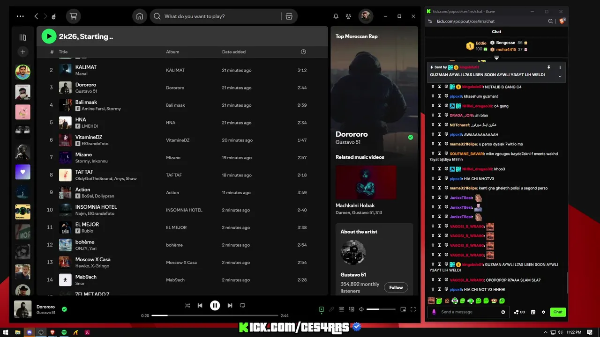Open the artist link ElGrandeToto under VitamineDZ
600x337 pixels.
95,144
